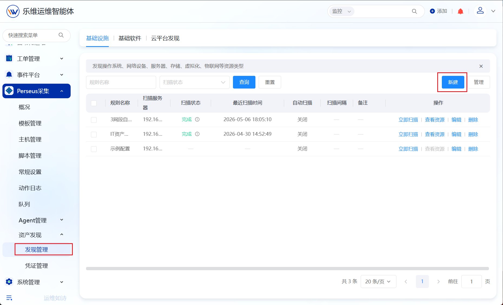Check the IT资产... row checkbox
Screen dimensions: 503x305
94,134
